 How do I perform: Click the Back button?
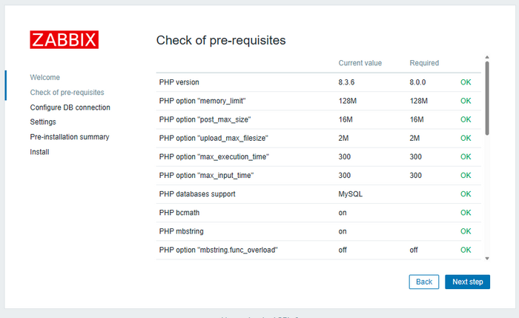[424, 282]
